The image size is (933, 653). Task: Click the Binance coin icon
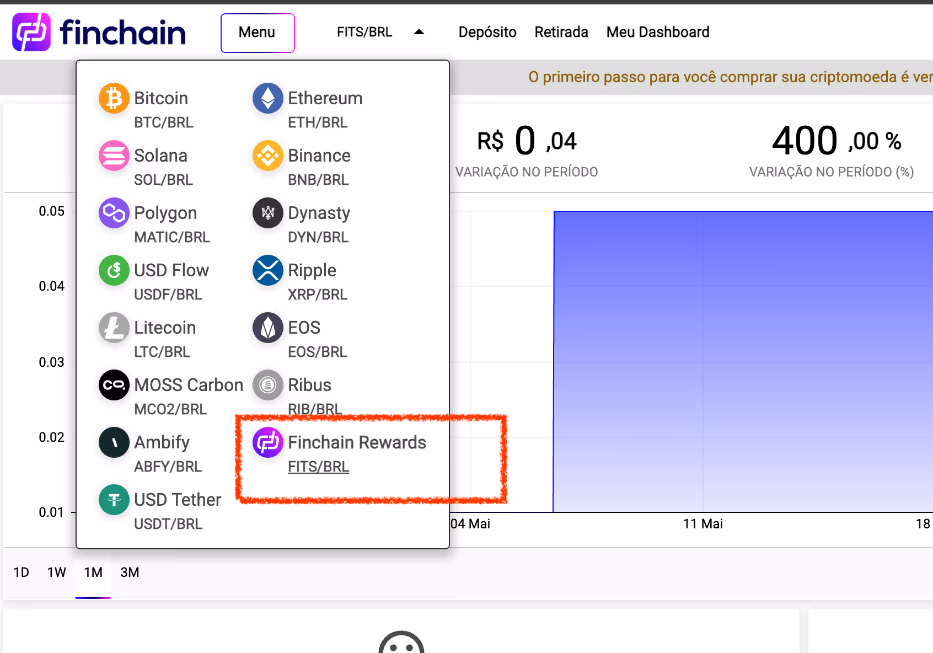coord(268,156)
